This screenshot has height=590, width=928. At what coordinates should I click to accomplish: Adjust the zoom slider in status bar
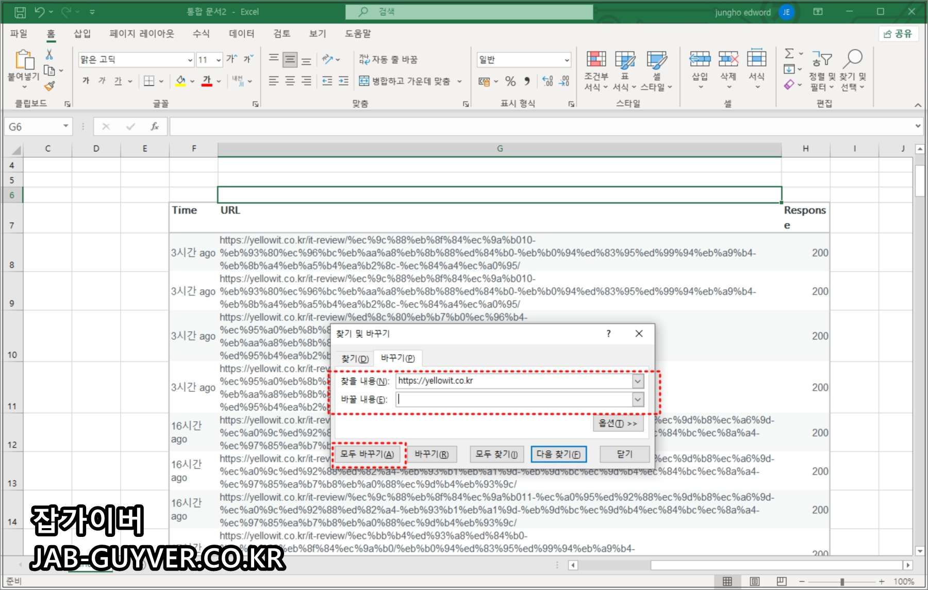842,582
